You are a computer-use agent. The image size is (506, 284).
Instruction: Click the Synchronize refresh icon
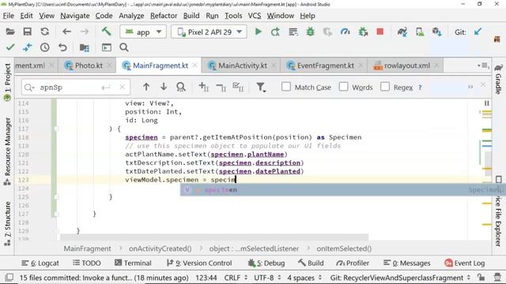(x=45, y=32)
